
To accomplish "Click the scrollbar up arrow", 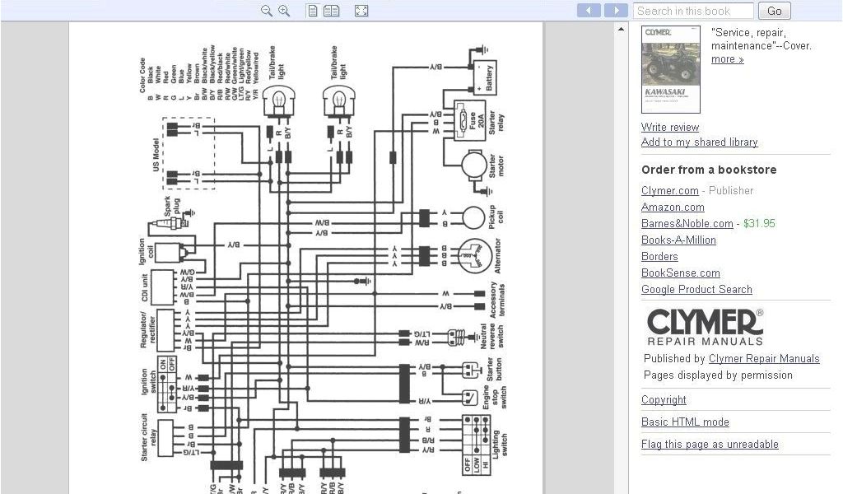I will tap(622, 30).
